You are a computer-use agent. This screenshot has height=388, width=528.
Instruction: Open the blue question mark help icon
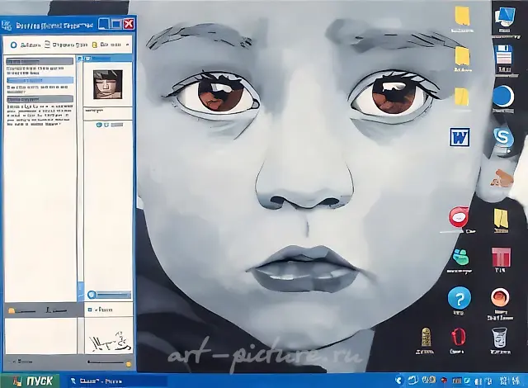tap(460, 298)
